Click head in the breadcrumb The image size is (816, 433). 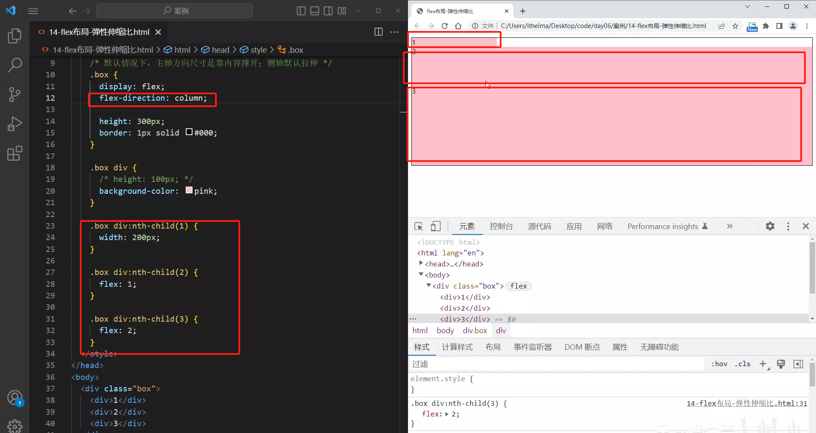[221, 50]
